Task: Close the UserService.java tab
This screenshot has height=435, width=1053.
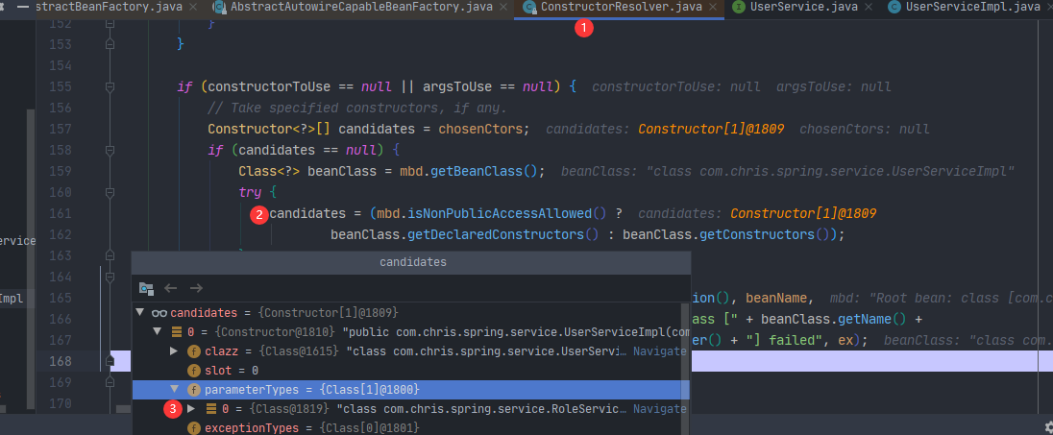Action: (868, 8)
